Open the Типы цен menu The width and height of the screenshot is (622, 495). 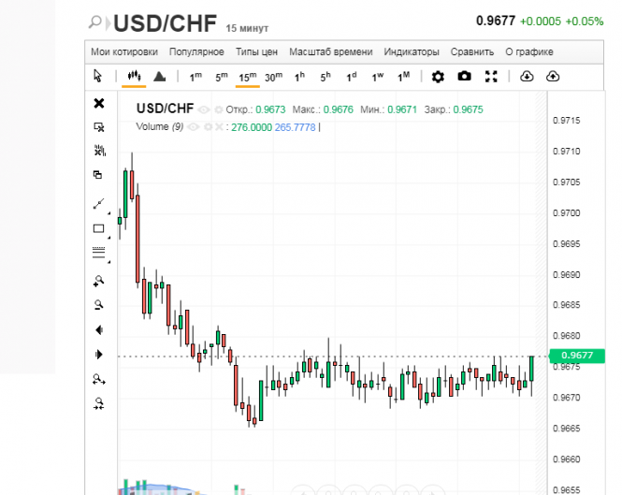pyautogui.click(x=256, y=51)
